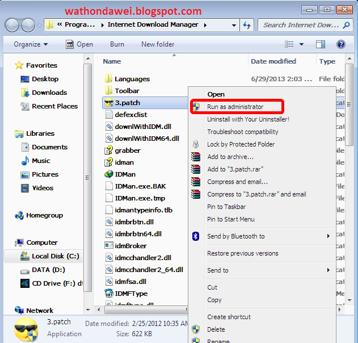Select Local Disk (C:) in navigation pane
Image resolution: width=358 pixels, height=343 pixels.
[x=56, y=256]
